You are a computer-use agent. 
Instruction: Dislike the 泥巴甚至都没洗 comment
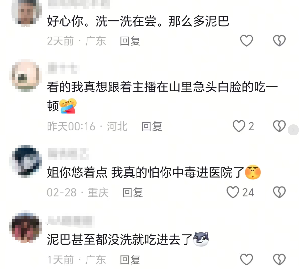(279, 259)
